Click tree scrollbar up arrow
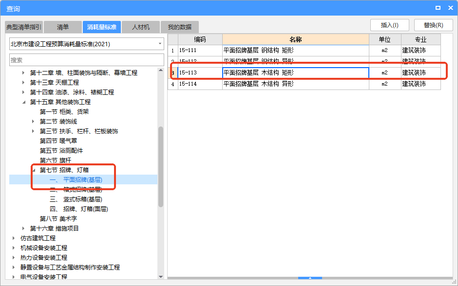The image size is (458, 286). point(161,70)
